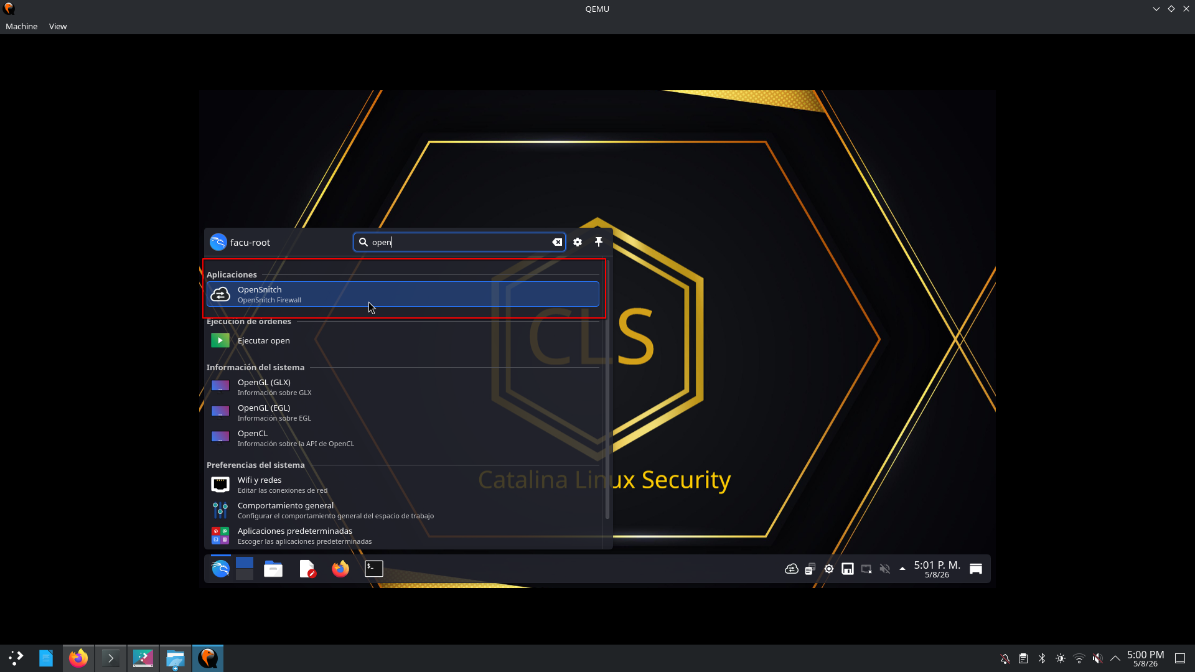This screenshot has width=1195, height=672.
Task: Launch OpenSnitch Firewall from search results
Action: [403, 294]
